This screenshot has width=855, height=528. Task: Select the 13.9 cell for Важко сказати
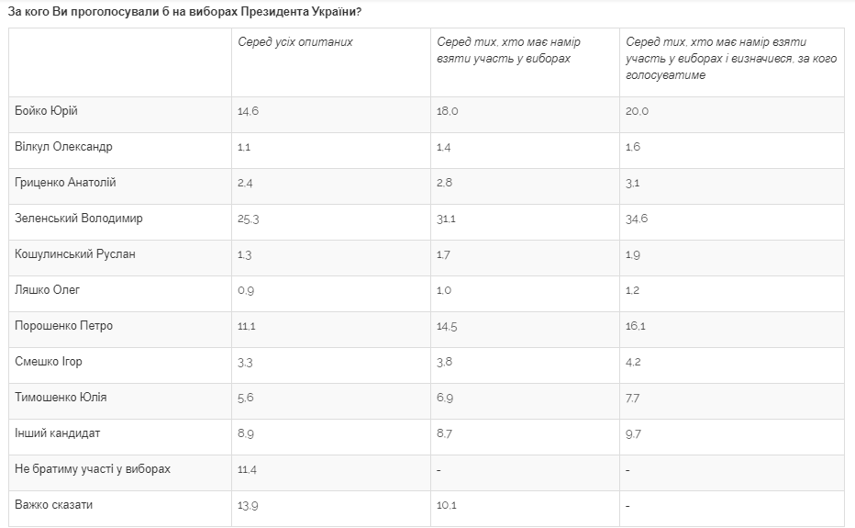248,505
